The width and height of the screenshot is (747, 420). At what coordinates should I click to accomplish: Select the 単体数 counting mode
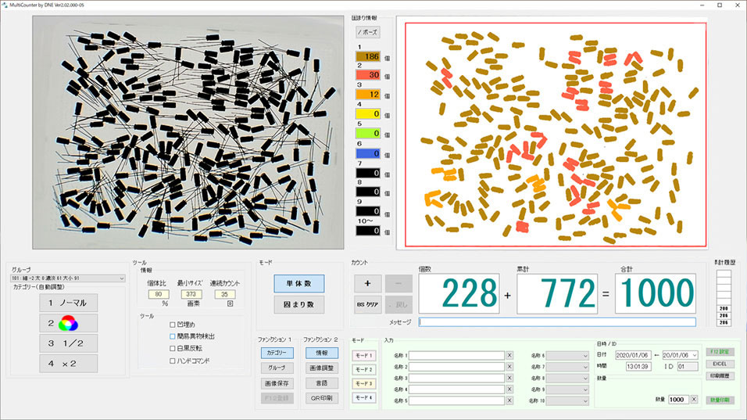[298, 284]
